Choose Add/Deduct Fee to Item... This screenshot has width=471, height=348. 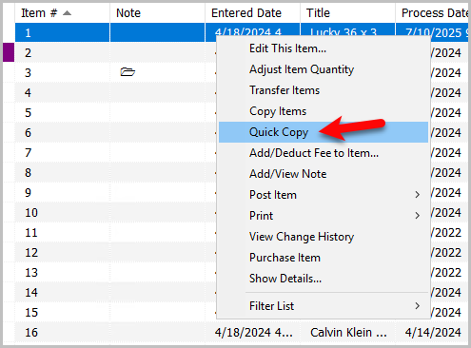coord(324,153)
